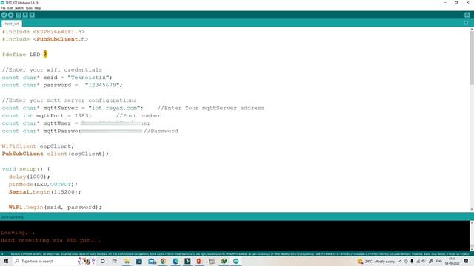Create a New sketch from the toolbar
The height and width of the screenshot is (266, 474).
[x=19, y=15]
